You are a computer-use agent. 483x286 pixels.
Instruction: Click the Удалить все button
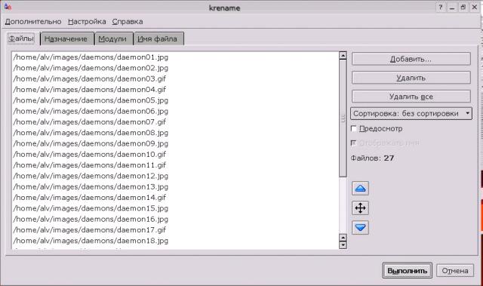tap(411, 97)
